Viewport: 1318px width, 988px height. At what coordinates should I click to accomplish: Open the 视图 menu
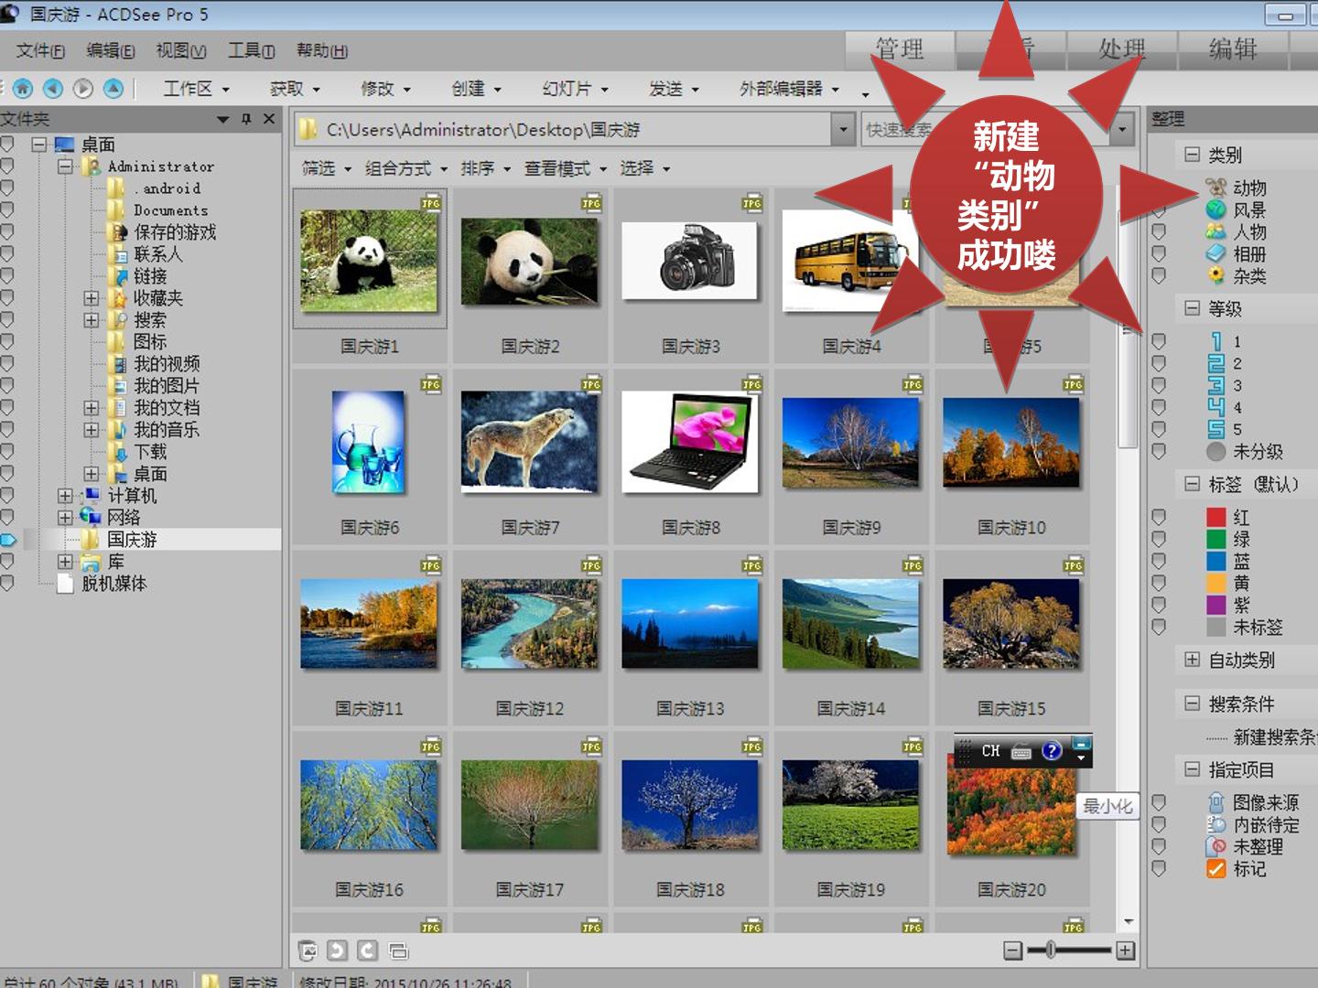(x=180, y=51)
